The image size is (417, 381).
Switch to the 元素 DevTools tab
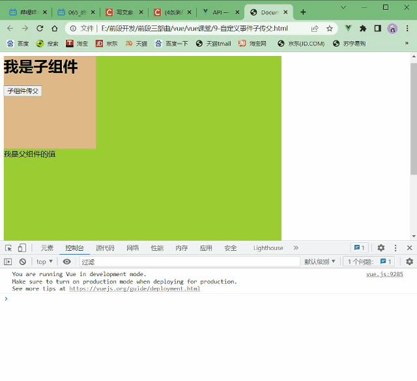click(x=47, y=248)
